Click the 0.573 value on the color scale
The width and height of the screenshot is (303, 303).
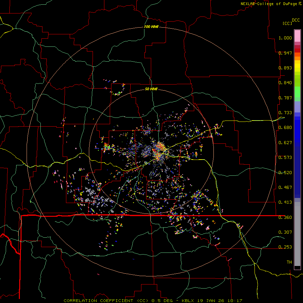[285, 158]
